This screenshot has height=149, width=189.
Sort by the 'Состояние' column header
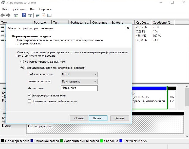pyautogui.click(x=100, y=23)
